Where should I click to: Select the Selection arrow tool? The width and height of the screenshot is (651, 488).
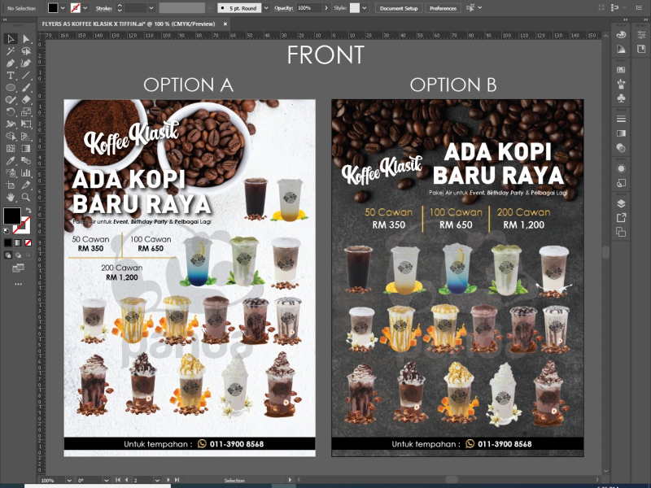coord(11,39)
